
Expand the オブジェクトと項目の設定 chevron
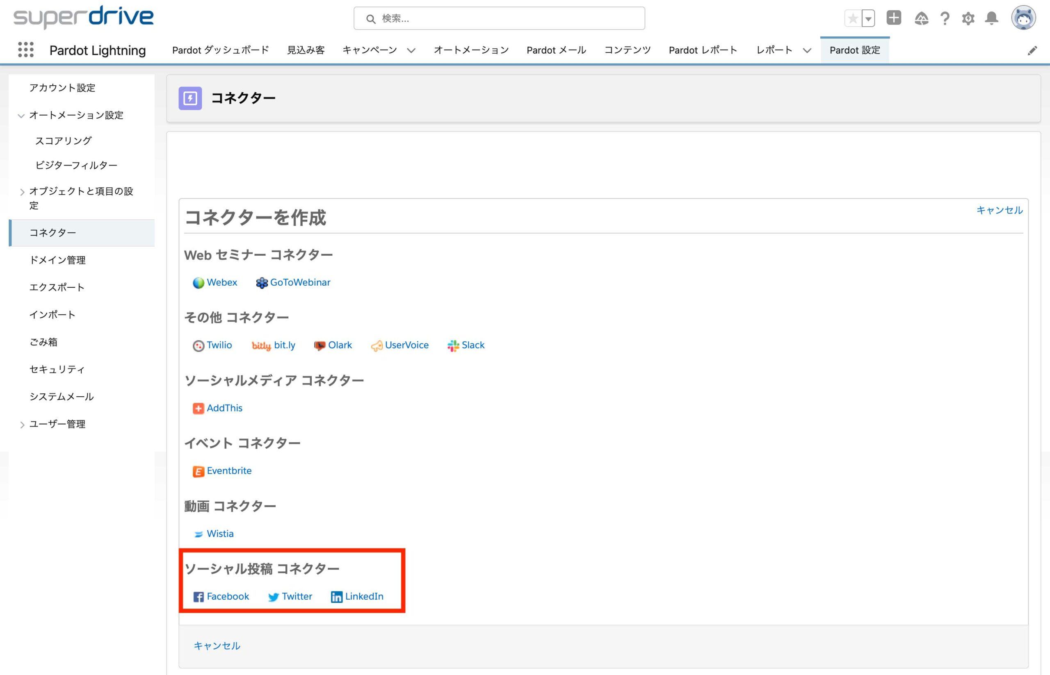pyautogui.click(x=22, y=192)
